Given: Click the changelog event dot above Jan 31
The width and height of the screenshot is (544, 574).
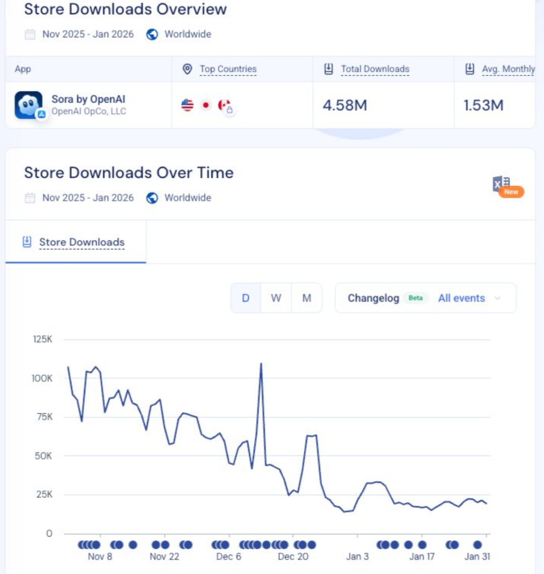Looking at the screenshot, I should coord(478,545).
